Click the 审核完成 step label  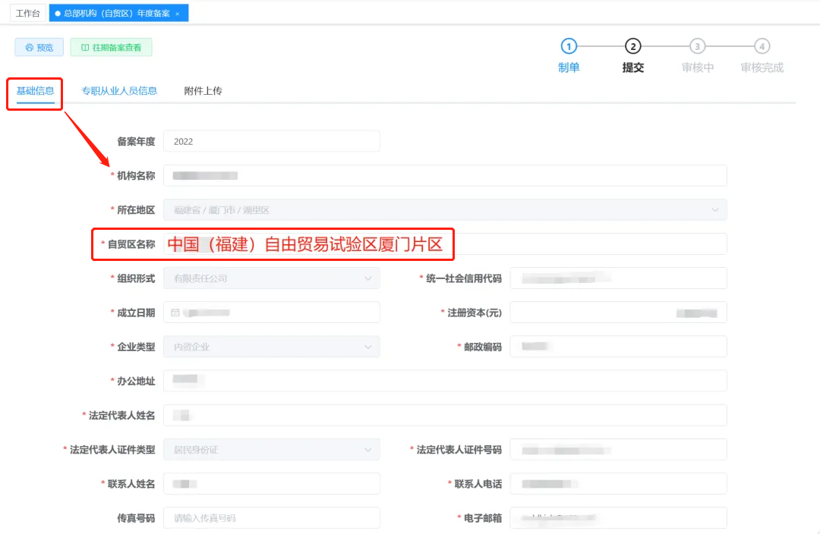click(762, 68)
